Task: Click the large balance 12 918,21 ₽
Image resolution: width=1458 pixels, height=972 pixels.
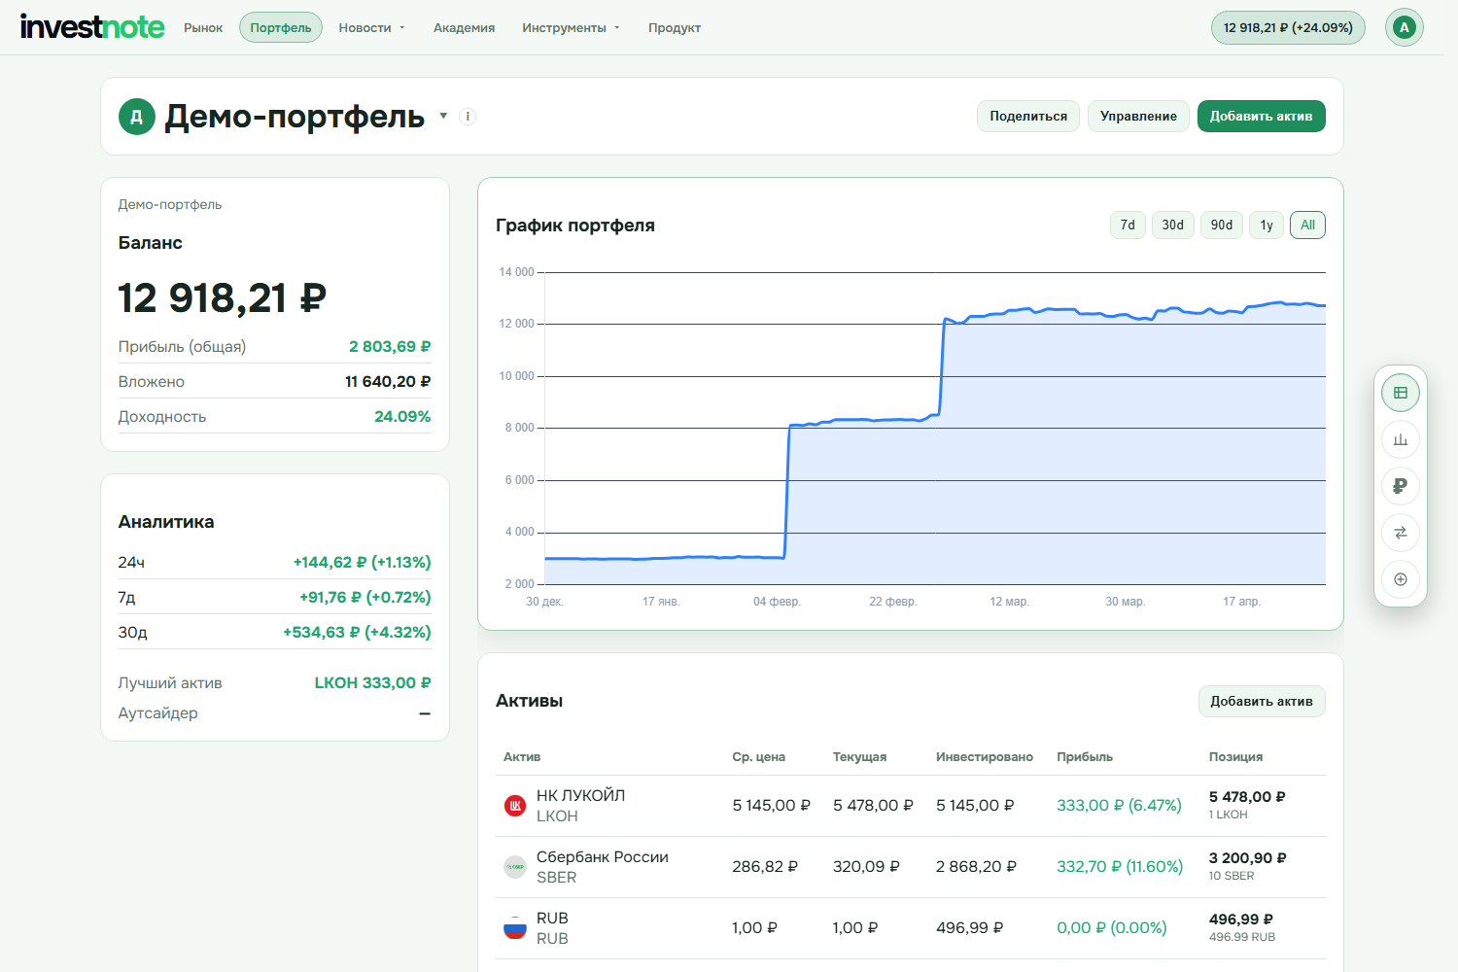Action: [x=222, y=298]
